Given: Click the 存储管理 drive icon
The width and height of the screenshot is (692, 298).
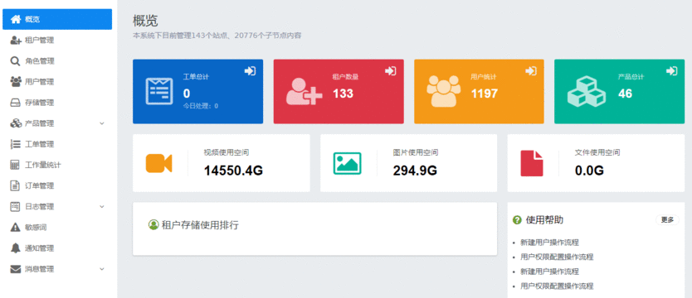Looking at the screenshot, I should click(x=16, y=103).
